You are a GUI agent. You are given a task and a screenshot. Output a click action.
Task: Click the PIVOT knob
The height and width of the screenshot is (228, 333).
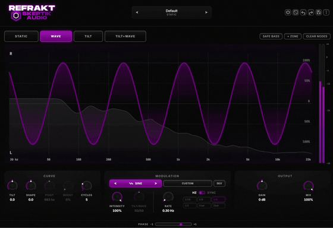(x=49, y=186)
